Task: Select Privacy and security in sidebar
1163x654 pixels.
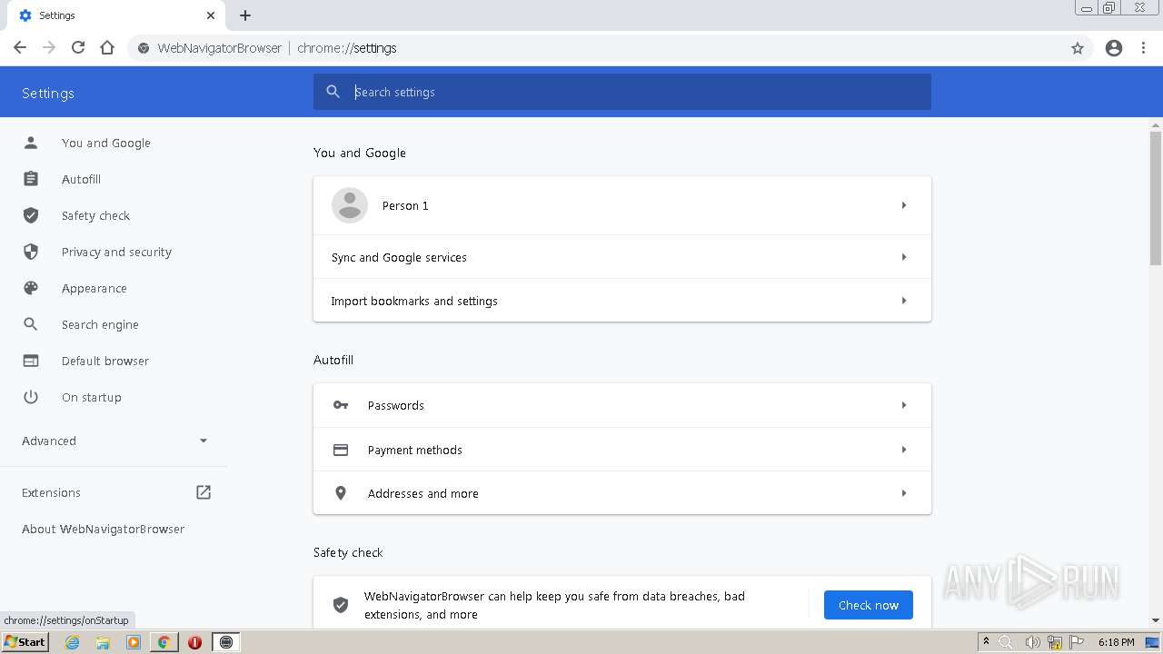Action: pos(116,252)
